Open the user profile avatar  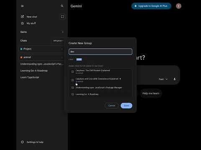click(178, 6)
